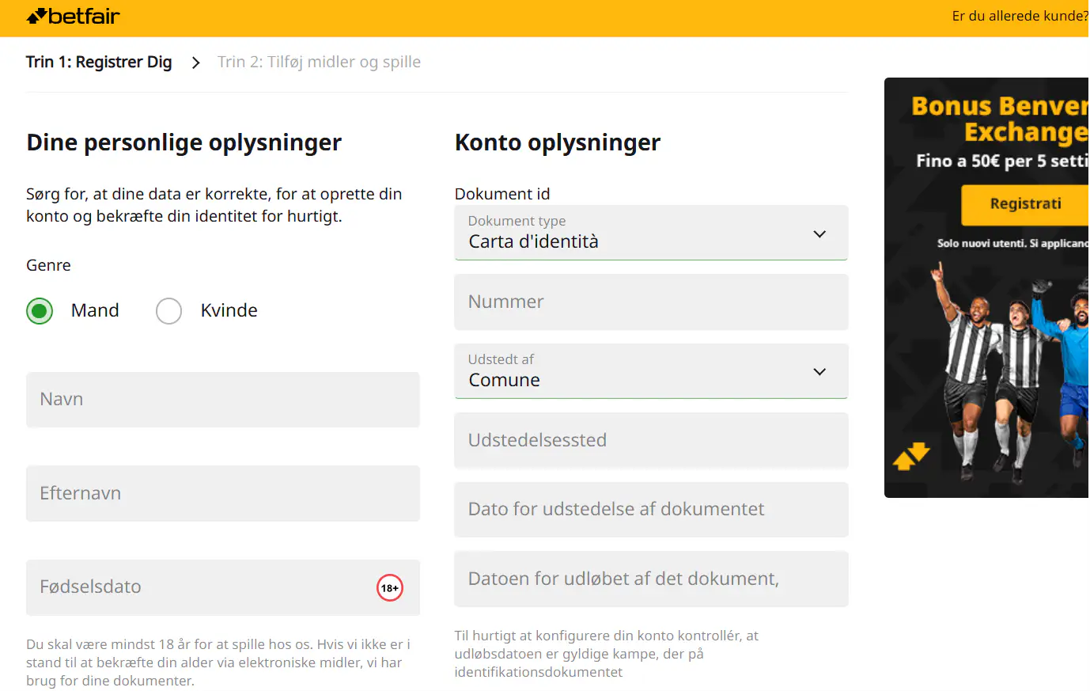The width and height of the screenshot is (1090, 691).
Task: Focus the Fødselsdato input field
Action: point(223,587)
